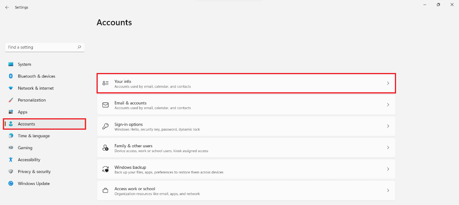Select Time & language in sidebar
This screenshot has width=459, height=205.
coord(34,136)
